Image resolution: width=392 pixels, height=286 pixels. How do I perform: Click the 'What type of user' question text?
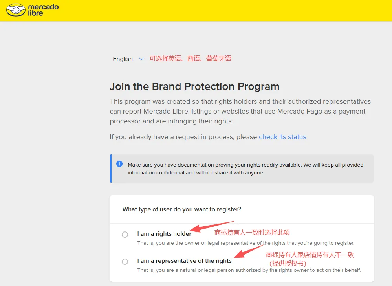pyautogui.click(x=182, y=209)
